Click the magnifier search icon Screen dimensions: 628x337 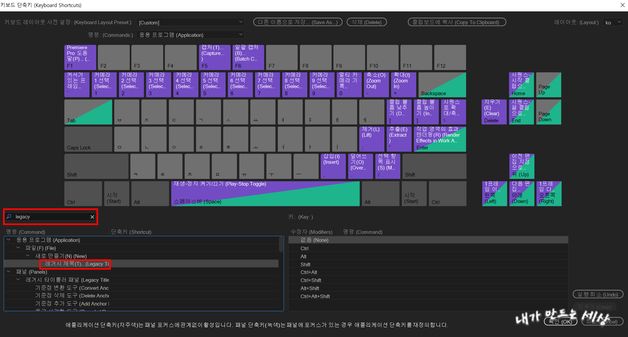coord(9,217)
